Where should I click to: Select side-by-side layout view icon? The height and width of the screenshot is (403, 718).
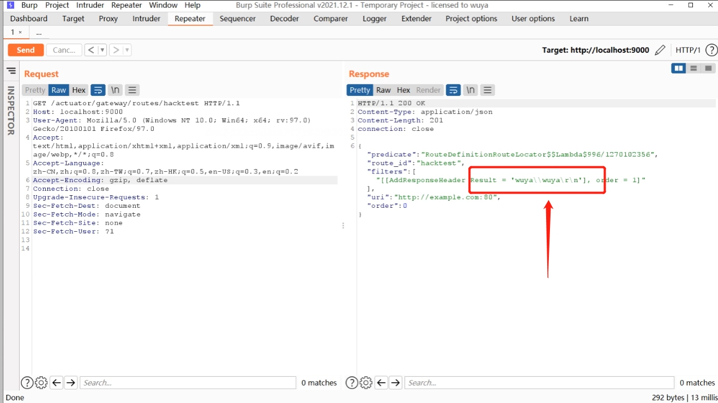point(679,68)
